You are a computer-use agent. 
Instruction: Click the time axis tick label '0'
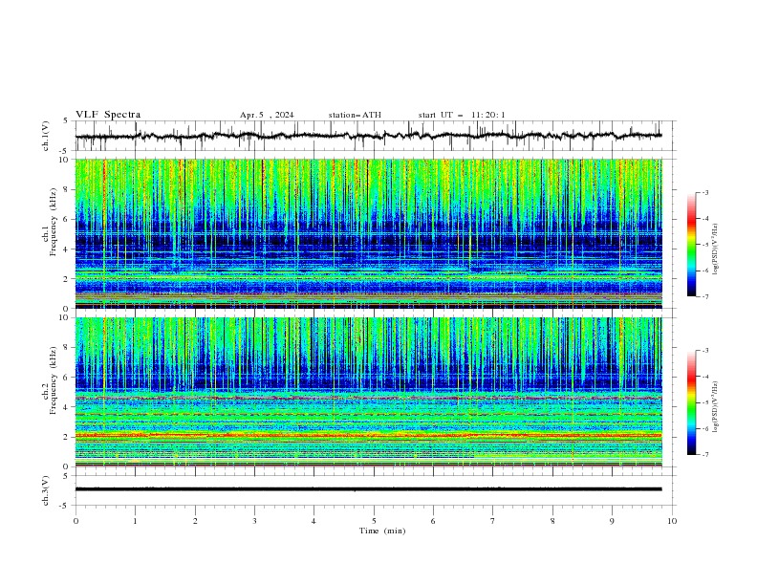[76, 521]
